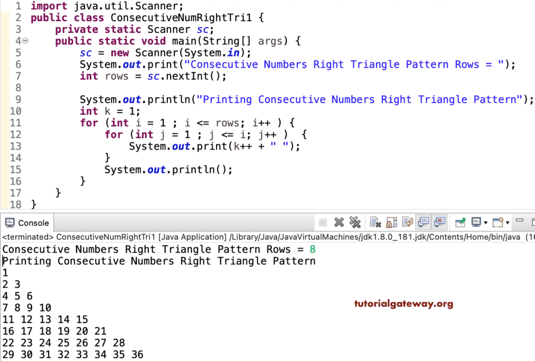
Task: Pin the Console view
Action: pos(461,222)
